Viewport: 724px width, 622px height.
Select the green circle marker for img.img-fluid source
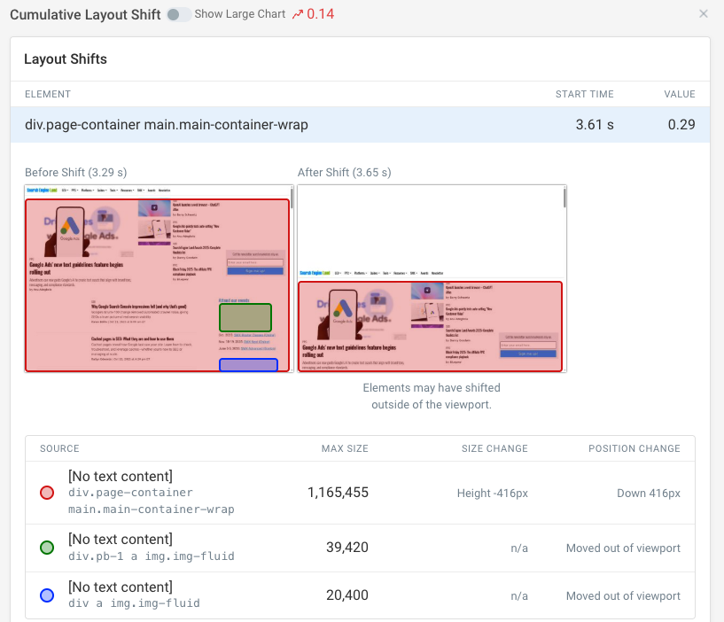click(x=47, y=548)
